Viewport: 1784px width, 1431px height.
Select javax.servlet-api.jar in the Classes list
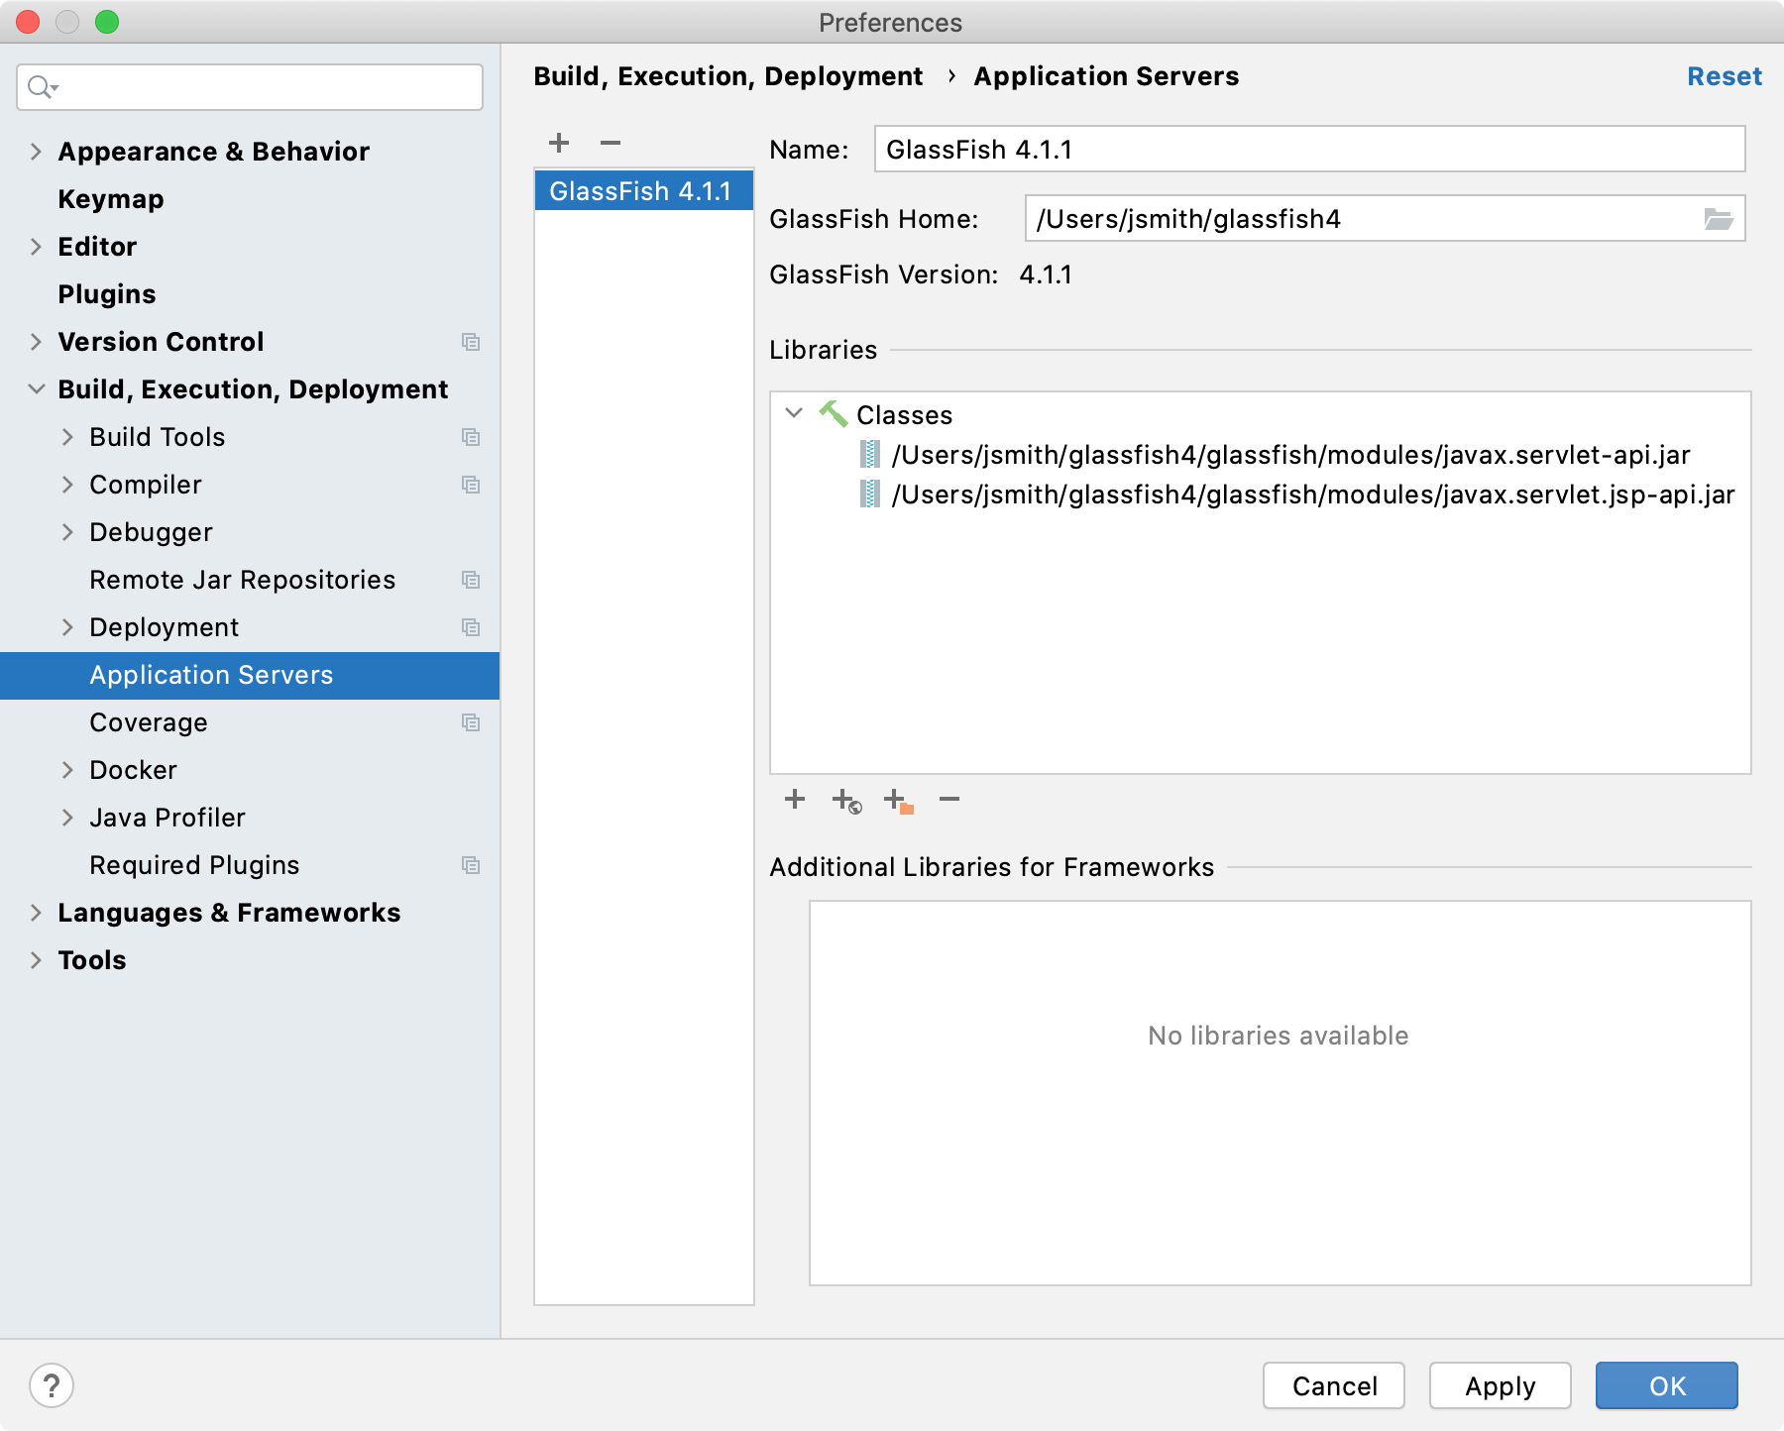[1289, 455]
